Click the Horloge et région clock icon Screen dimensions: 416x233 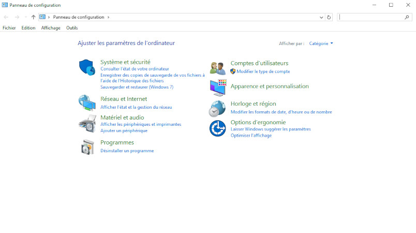pos(218,108)
